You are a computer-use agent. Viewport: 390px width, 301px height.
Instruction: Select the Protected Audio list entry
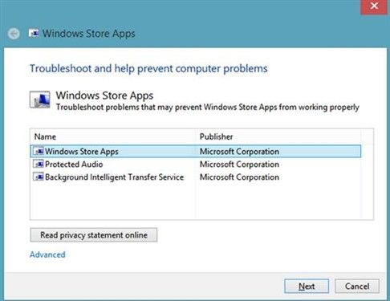point(196,164)
